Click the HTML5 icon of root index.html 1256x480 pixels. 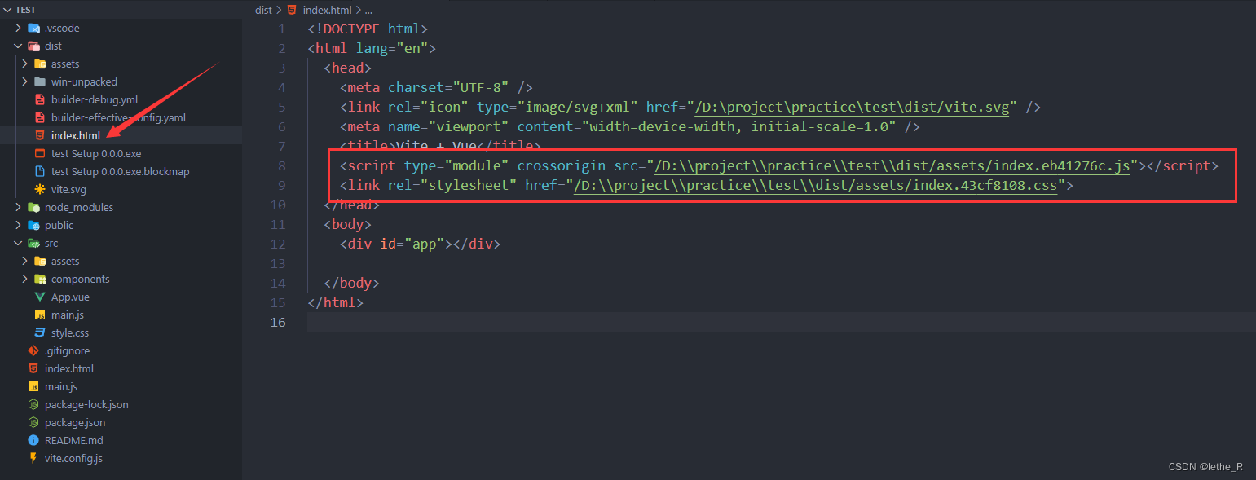[x=33, y=368]
